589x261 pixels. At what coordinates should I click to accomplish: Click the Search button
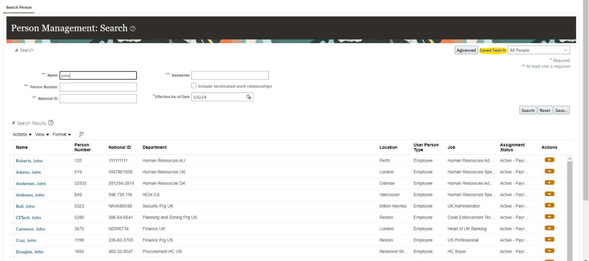[x=528, y=110]
